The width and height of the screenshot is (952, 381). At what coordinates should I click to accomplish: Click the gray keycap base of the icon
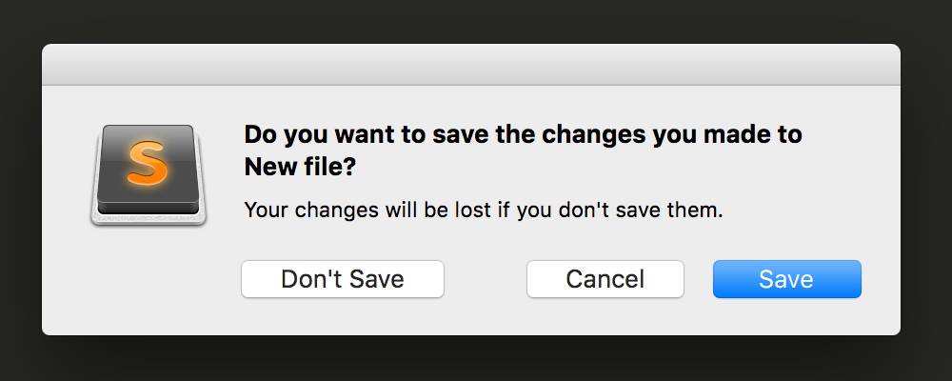(149, 219)
